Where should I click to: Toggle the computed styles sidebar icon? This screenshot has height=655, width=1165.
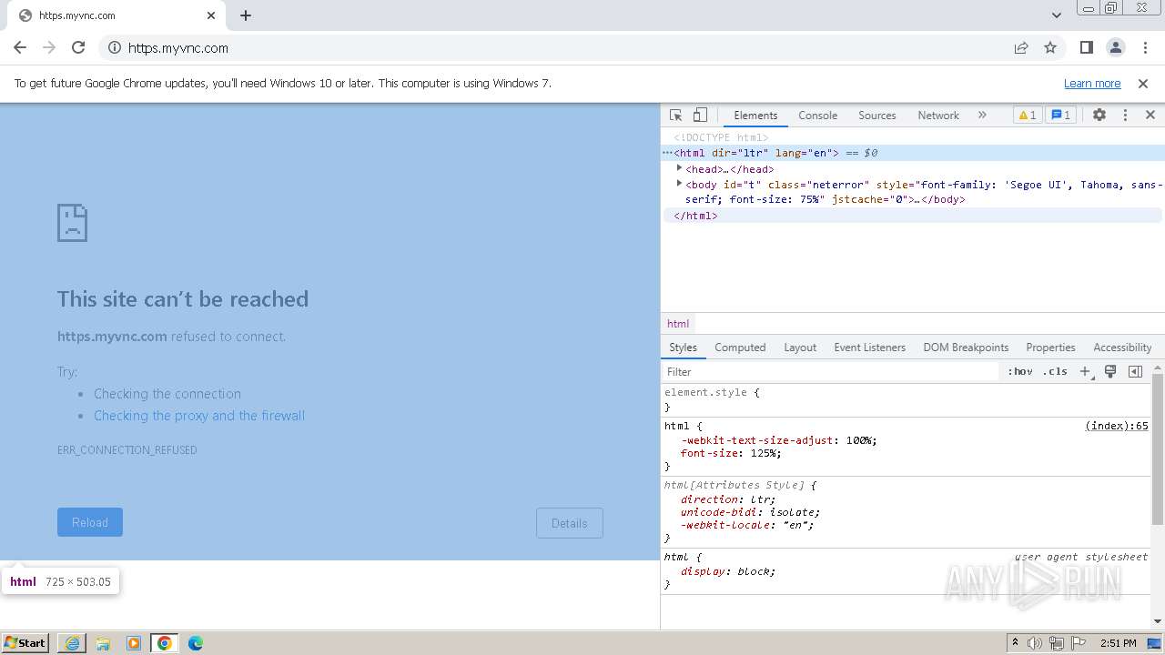pyautogui.click(x=1135, y=371)
